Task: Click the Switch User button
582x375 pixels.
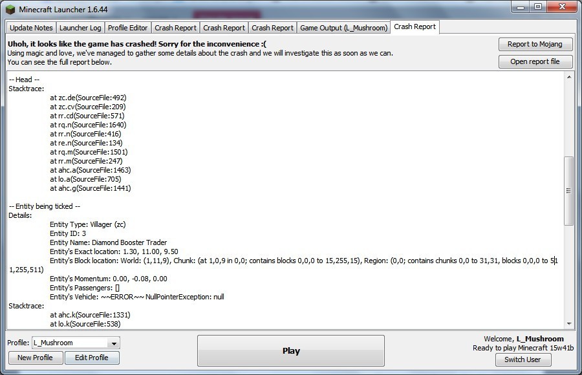Action: coord(523,359)
